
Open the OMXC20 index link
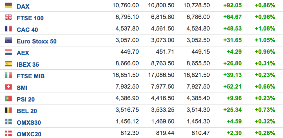tap(29, 134)
